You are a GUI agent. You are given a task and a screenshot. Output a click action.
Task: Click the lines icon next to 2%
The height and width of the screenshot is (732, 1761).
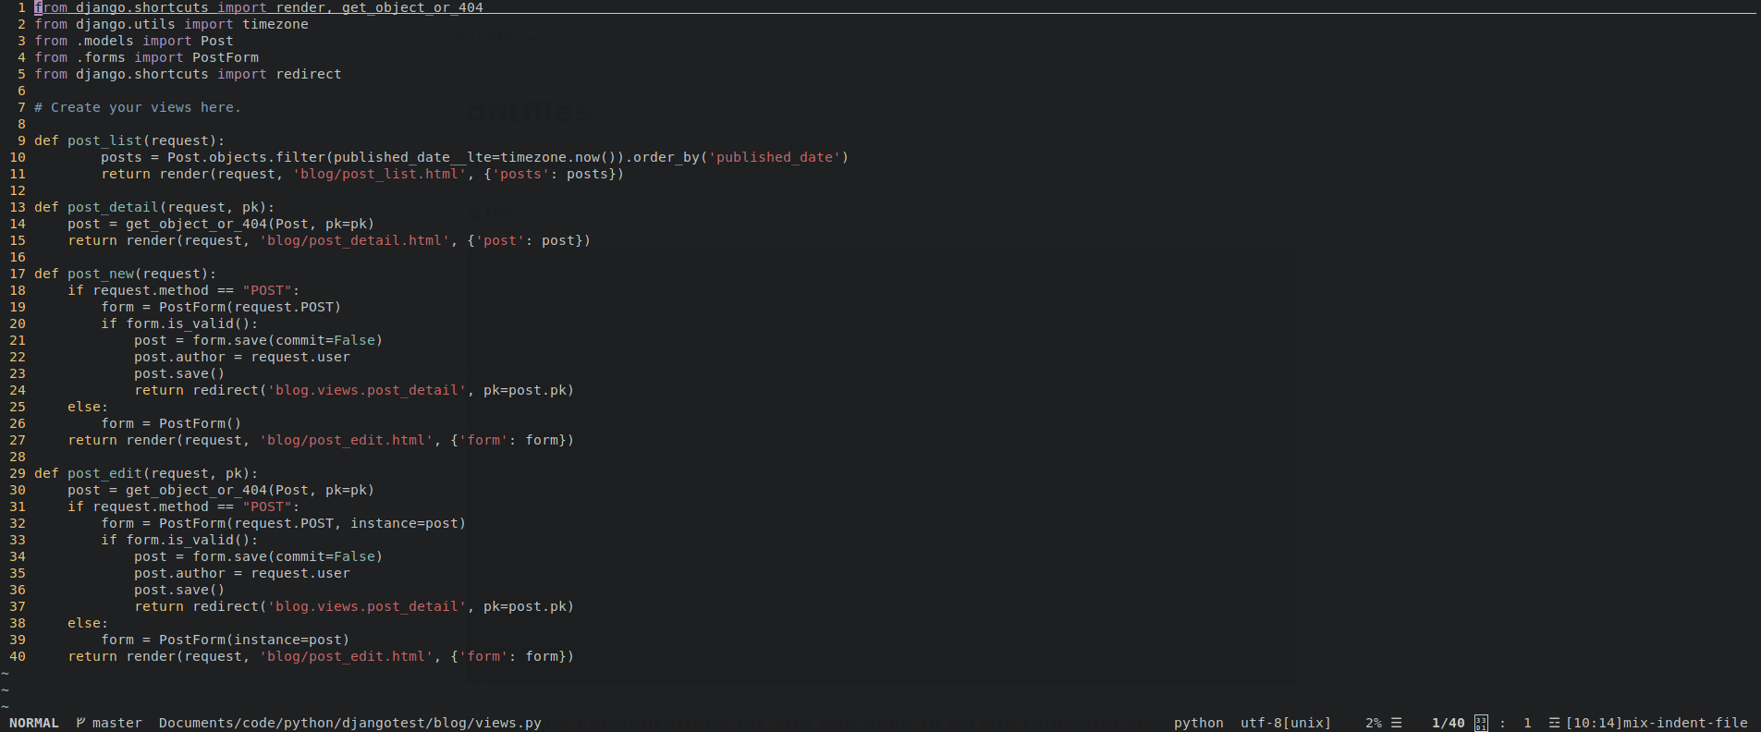[1397, 723]
